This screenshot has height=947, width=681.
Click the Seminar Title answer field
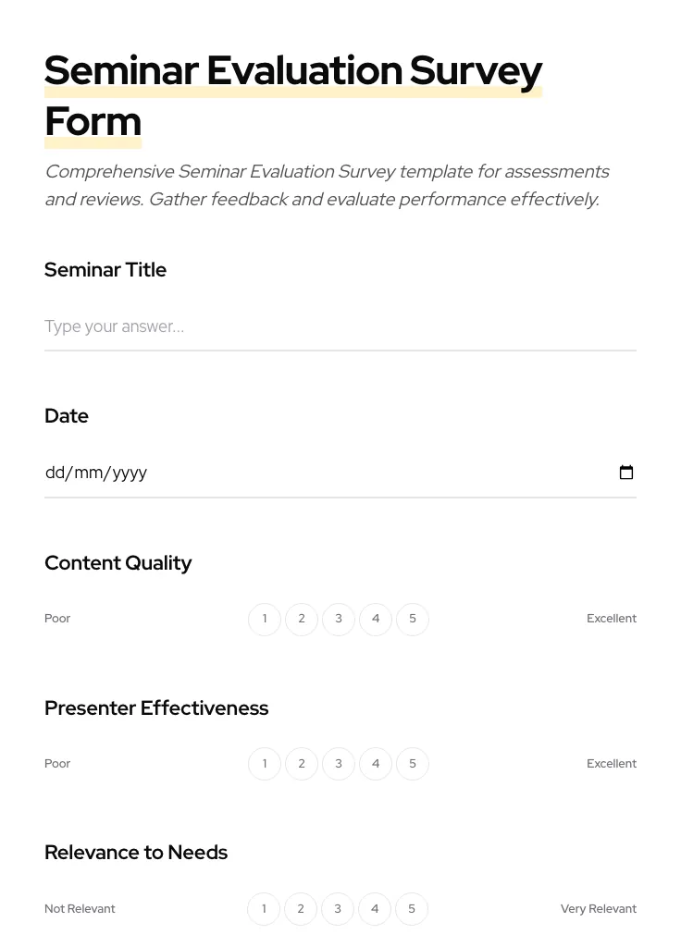point(340,326)
